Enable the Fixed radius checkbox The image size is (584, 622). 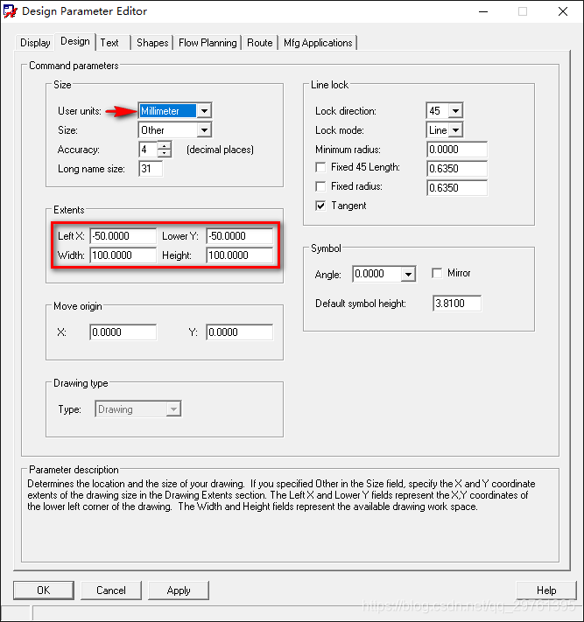[320, 186]
